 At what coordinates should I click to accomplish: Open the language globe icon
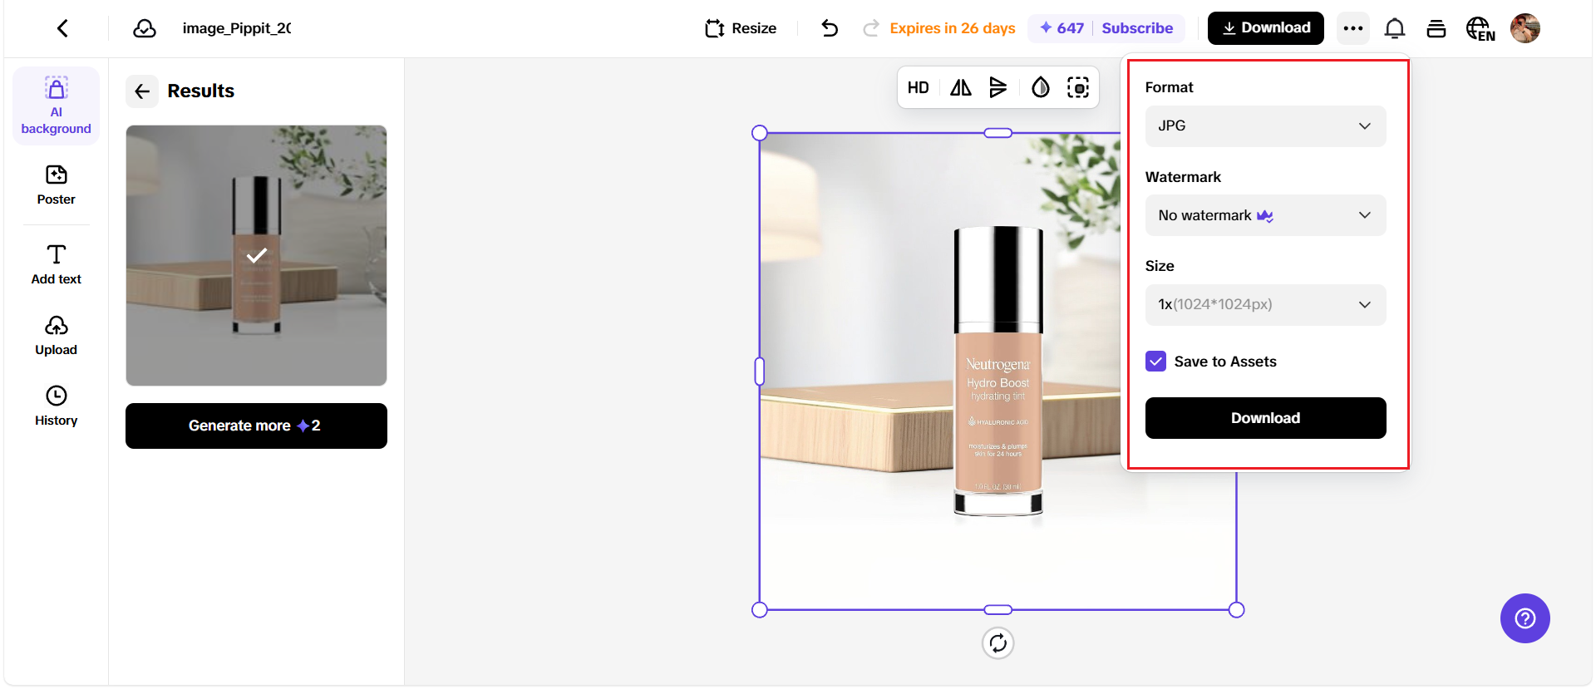pyautogui.click(x=1480, y=29)
